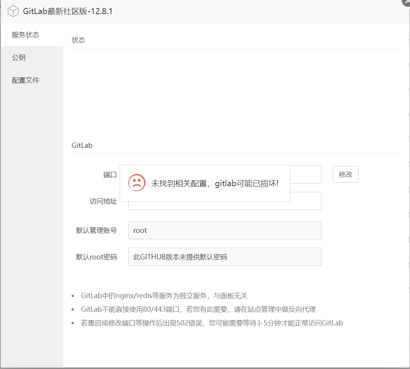Click the note about 80/443端口 反向代理
410x369 pixels.
tap(198, 309)
